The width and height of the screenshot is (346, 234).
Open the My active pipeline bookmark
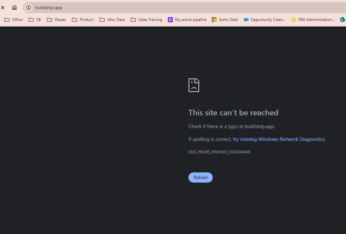coord(187,20)
